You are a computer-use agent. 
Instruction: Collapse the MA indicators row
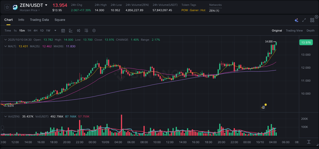tap(5, 46)
